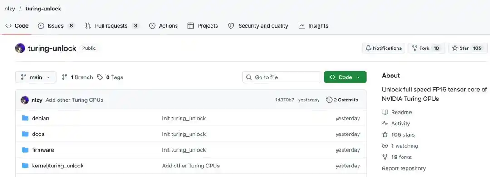This screenshot has height=177, width=490.
Task: Switch to the Issues tab
Action: click(x=56, y=26)
